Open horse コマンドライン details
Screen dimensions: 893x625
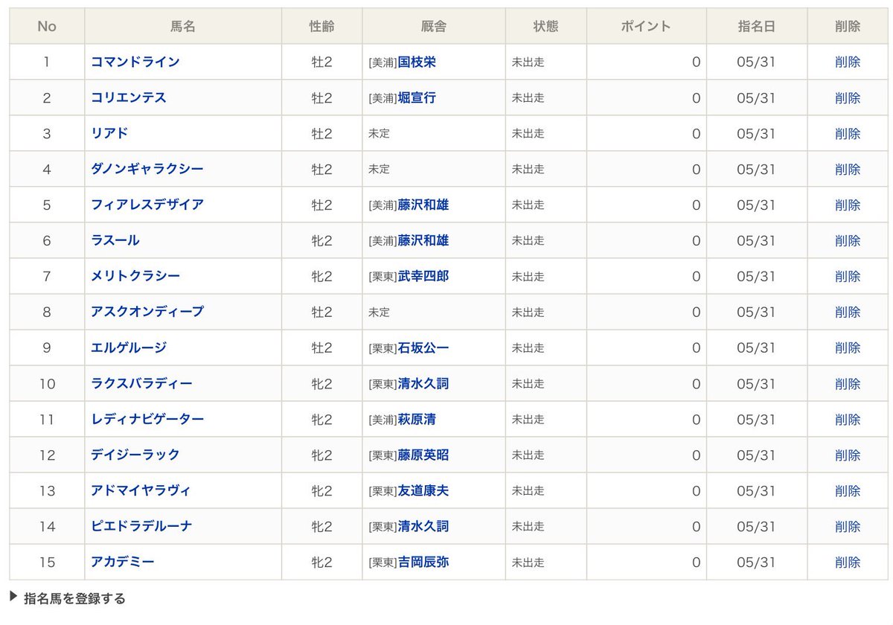point(135,62)
